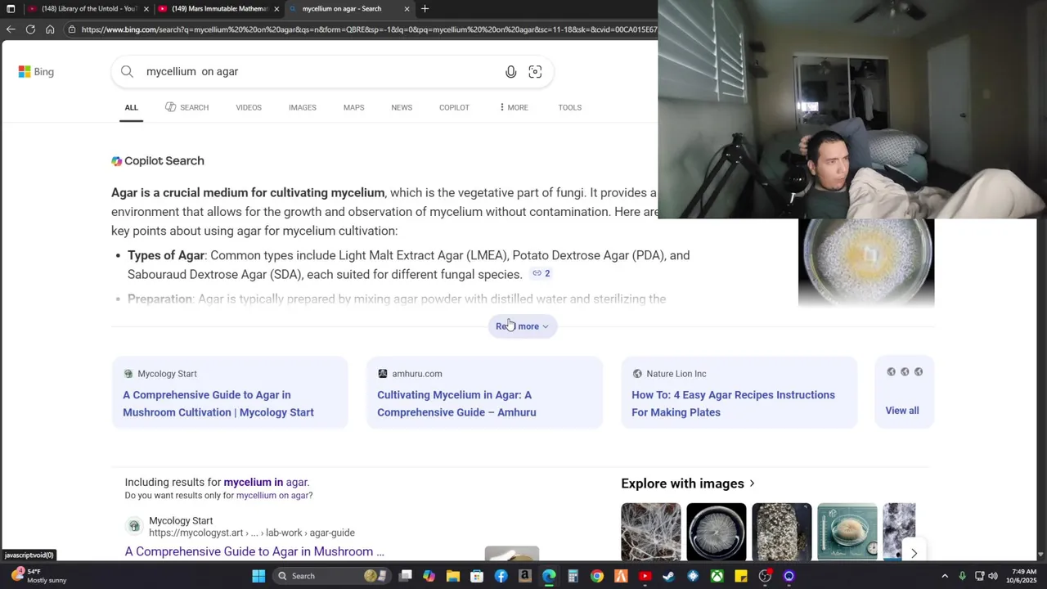
Task: Open 'A Comprehensive Guide to Agar in Mushroom' result
Action: [x=254, y=551]
